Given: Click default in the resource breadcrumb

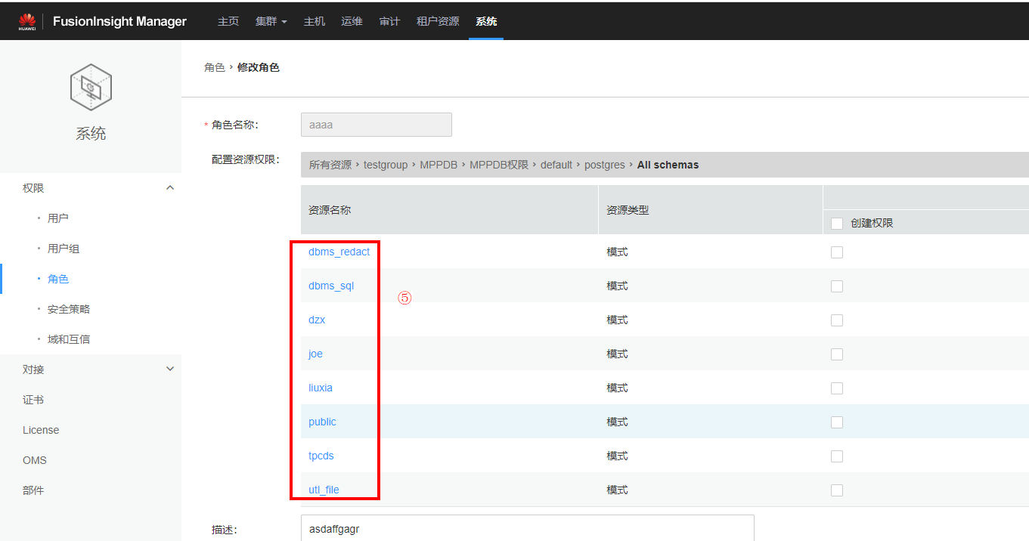Looking at the screenshot, I should click(x=556, y=165).
